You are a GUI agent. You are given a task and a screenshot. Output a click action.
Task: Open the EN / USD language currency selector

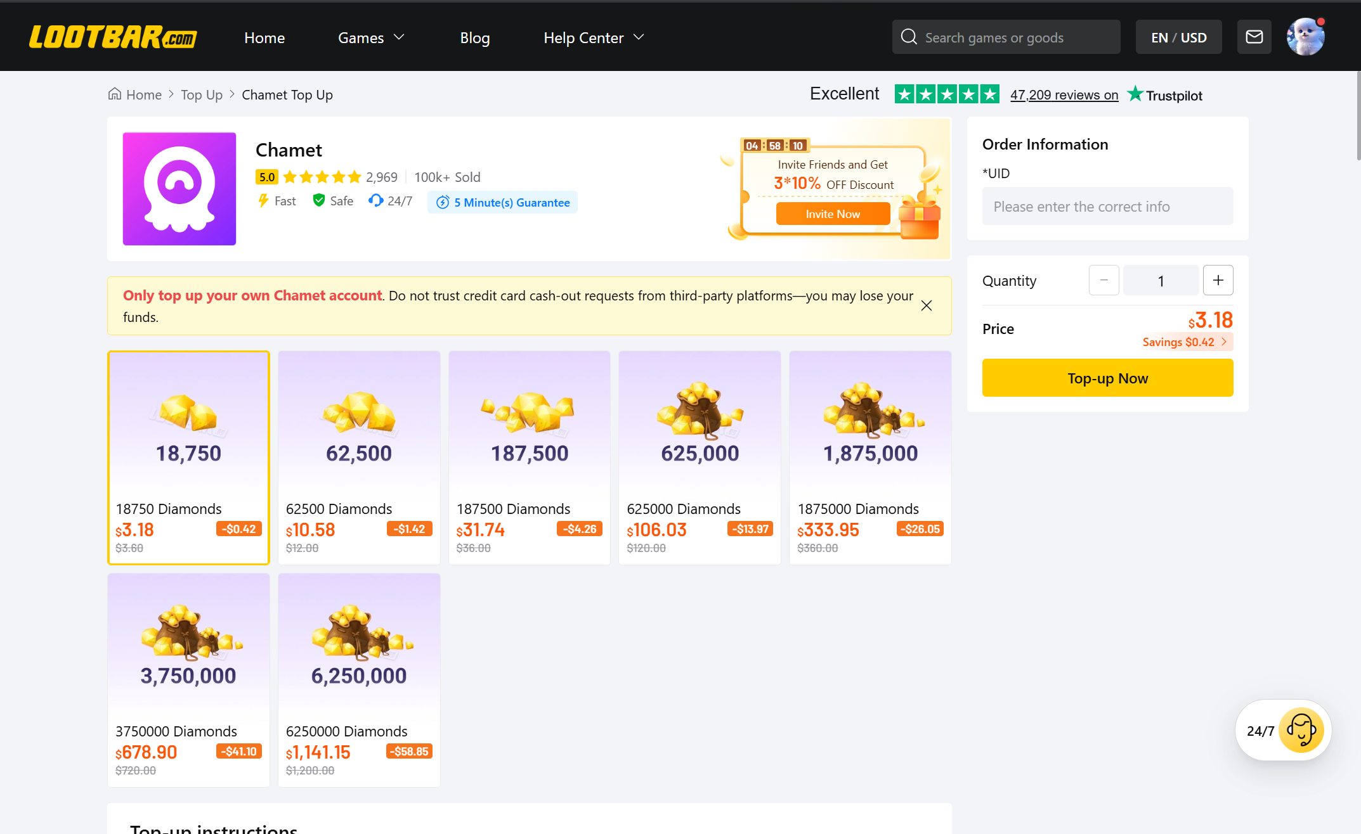[x=1178, y=37]
